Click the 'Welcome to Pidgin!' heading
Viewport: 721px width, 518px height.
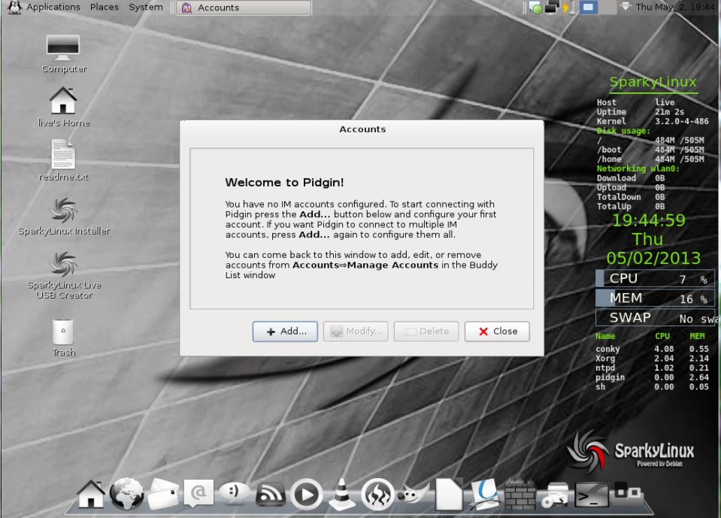tap(285, 183)
